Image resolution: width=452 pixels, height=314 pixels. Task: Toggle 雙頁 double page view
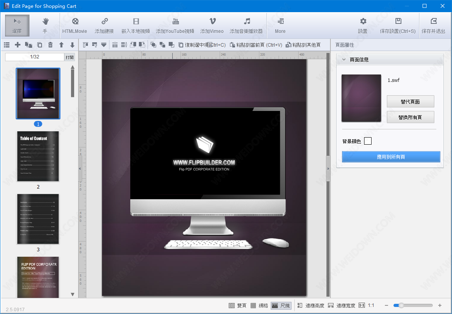pos(237,306)
